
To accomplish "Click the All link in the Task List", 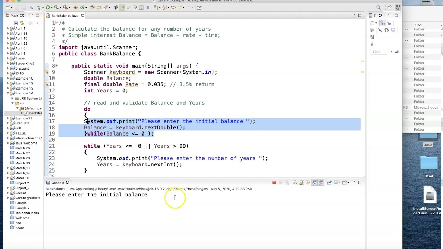I will tap(397, 52).
